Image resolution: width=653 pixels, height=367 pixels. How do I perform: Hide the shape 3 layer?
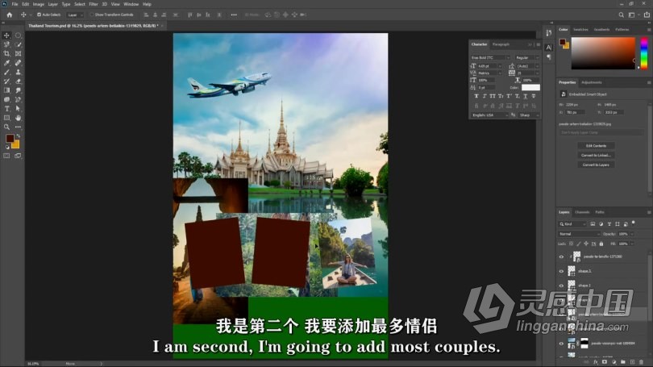click(561, 271)
